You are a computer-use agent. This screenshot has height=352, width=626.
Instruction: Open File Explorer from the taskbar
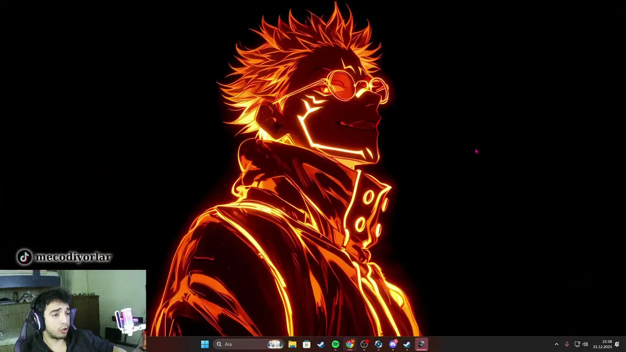[292, 344]
